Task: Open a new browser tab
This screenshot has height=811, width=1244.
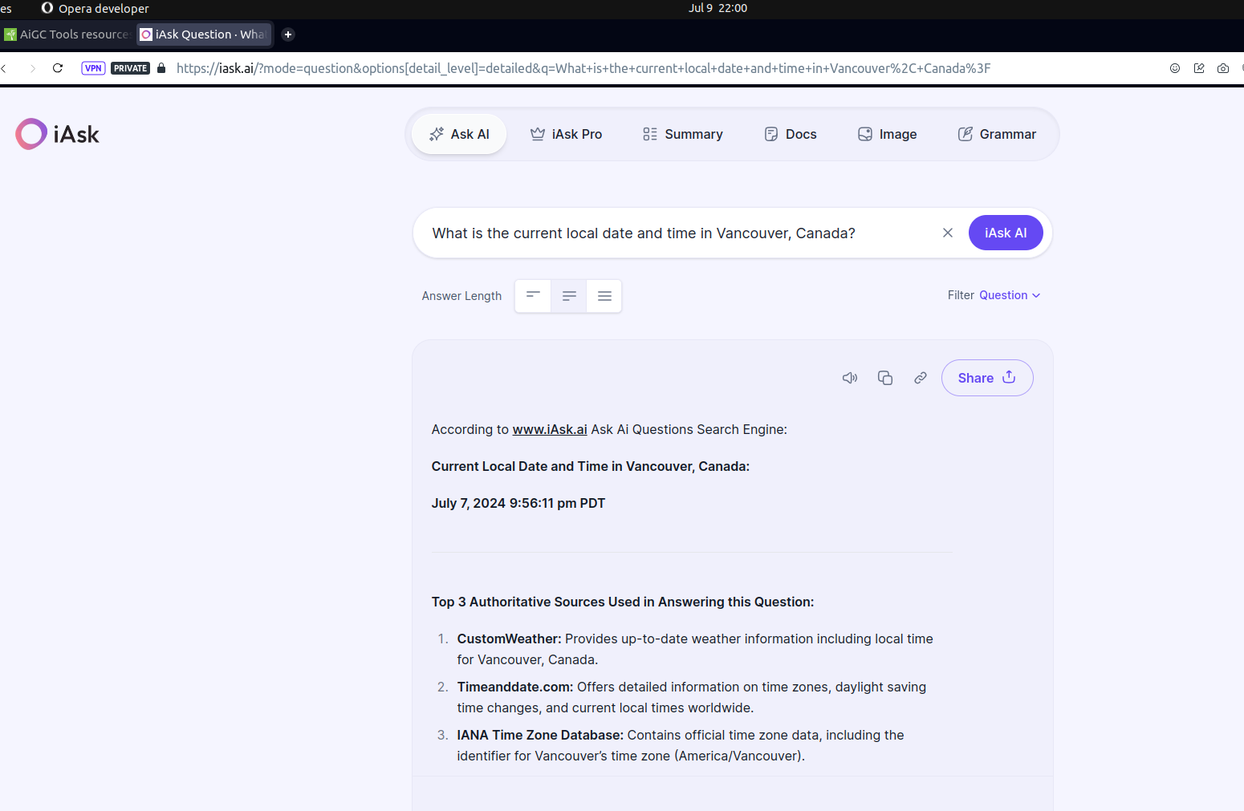Action: coord(288,34)
